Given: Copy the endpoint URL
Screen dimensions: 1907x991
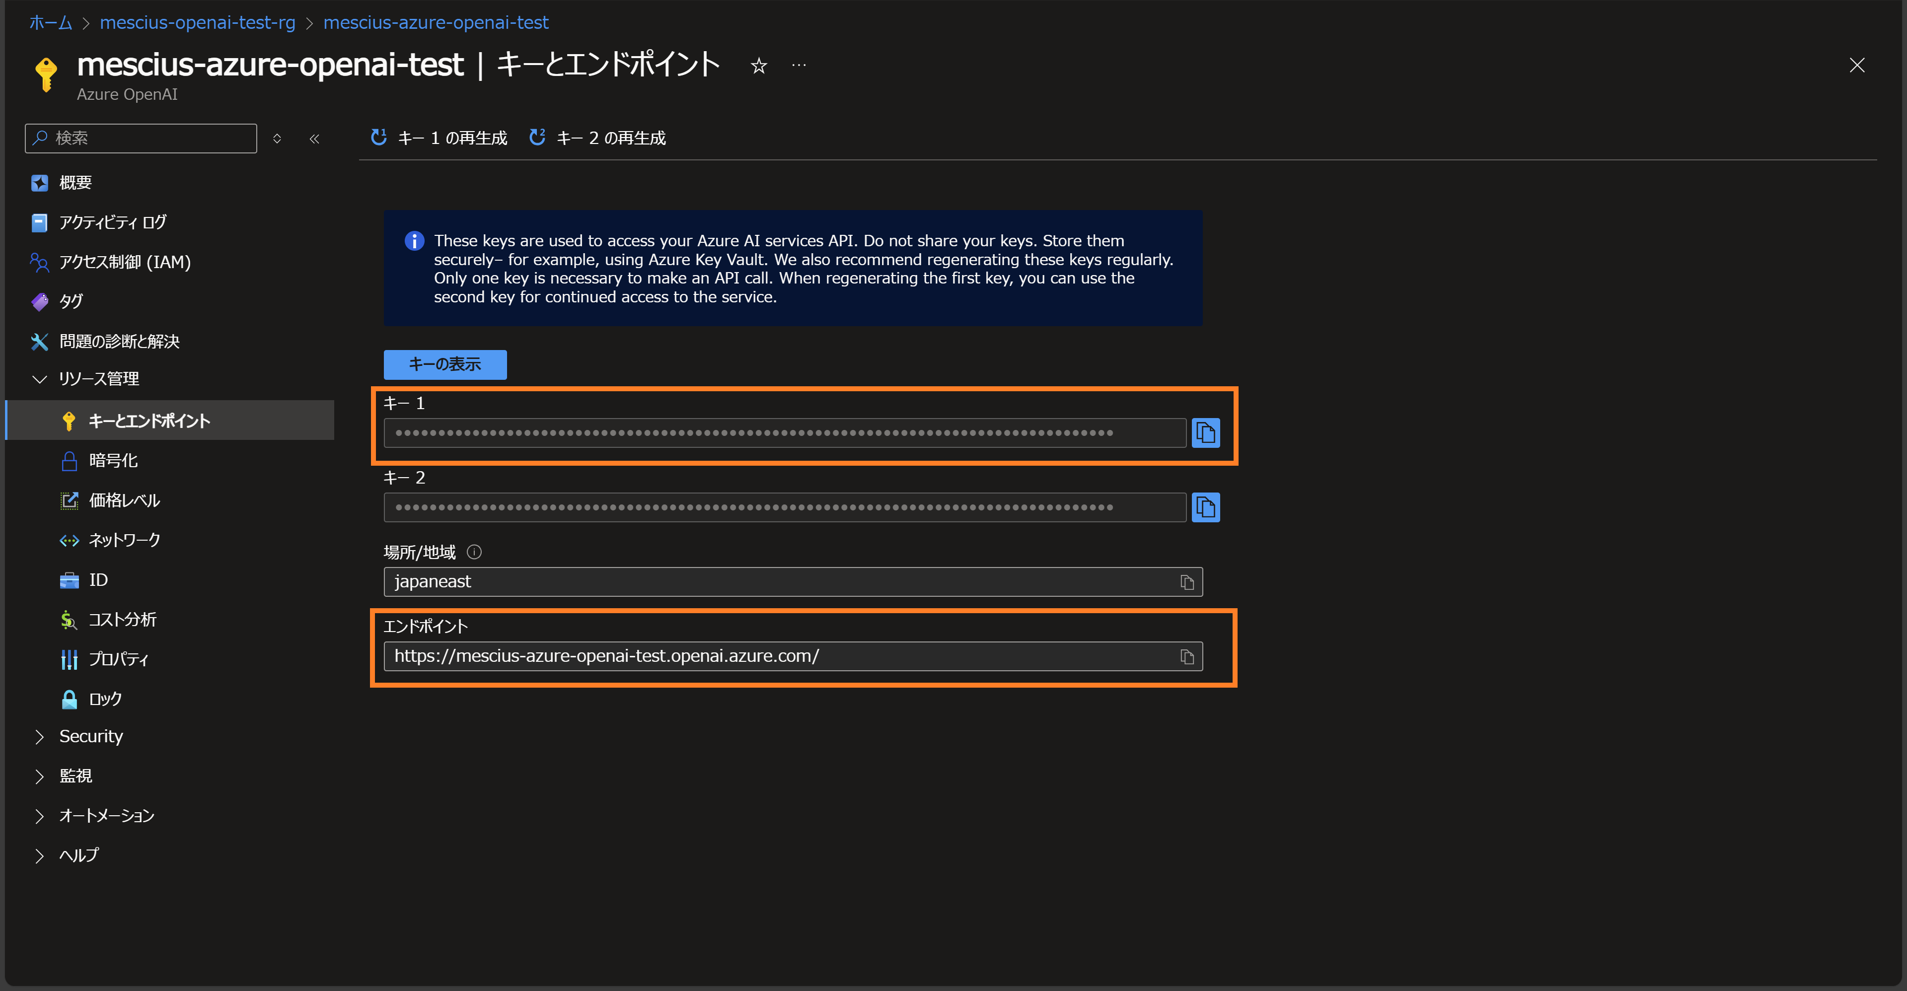Looking at the screenshot, I should tap(1187, 656).
